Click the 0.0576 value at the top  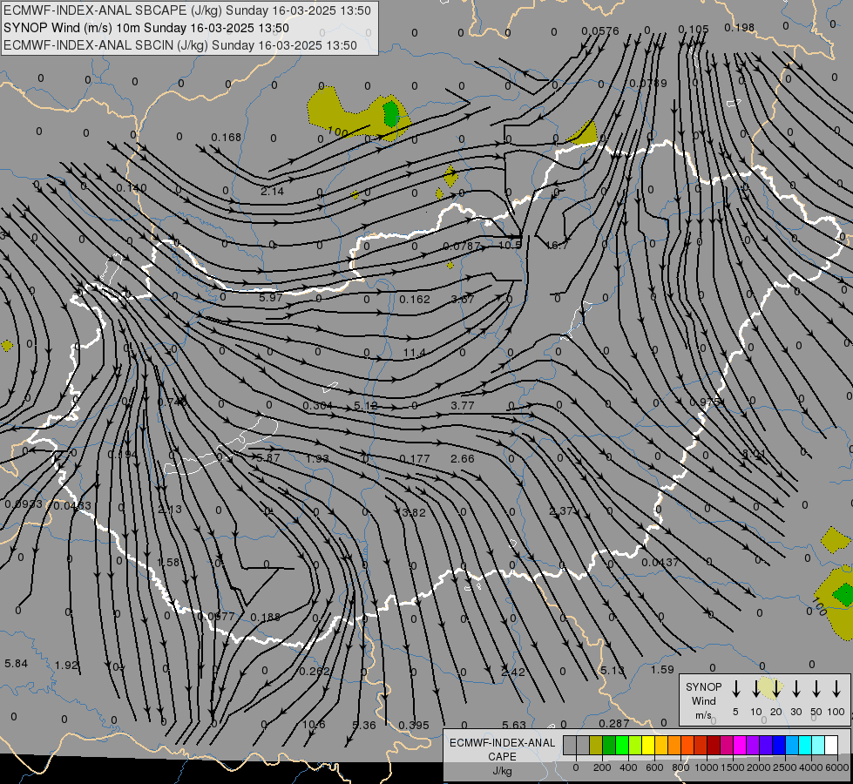point(600,31)
